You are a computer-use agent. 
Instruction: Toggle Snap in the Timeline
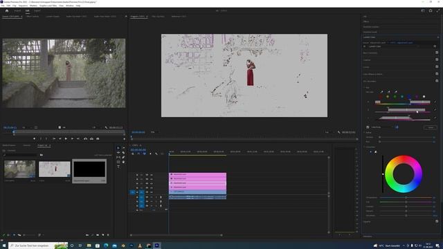(138, 154)
